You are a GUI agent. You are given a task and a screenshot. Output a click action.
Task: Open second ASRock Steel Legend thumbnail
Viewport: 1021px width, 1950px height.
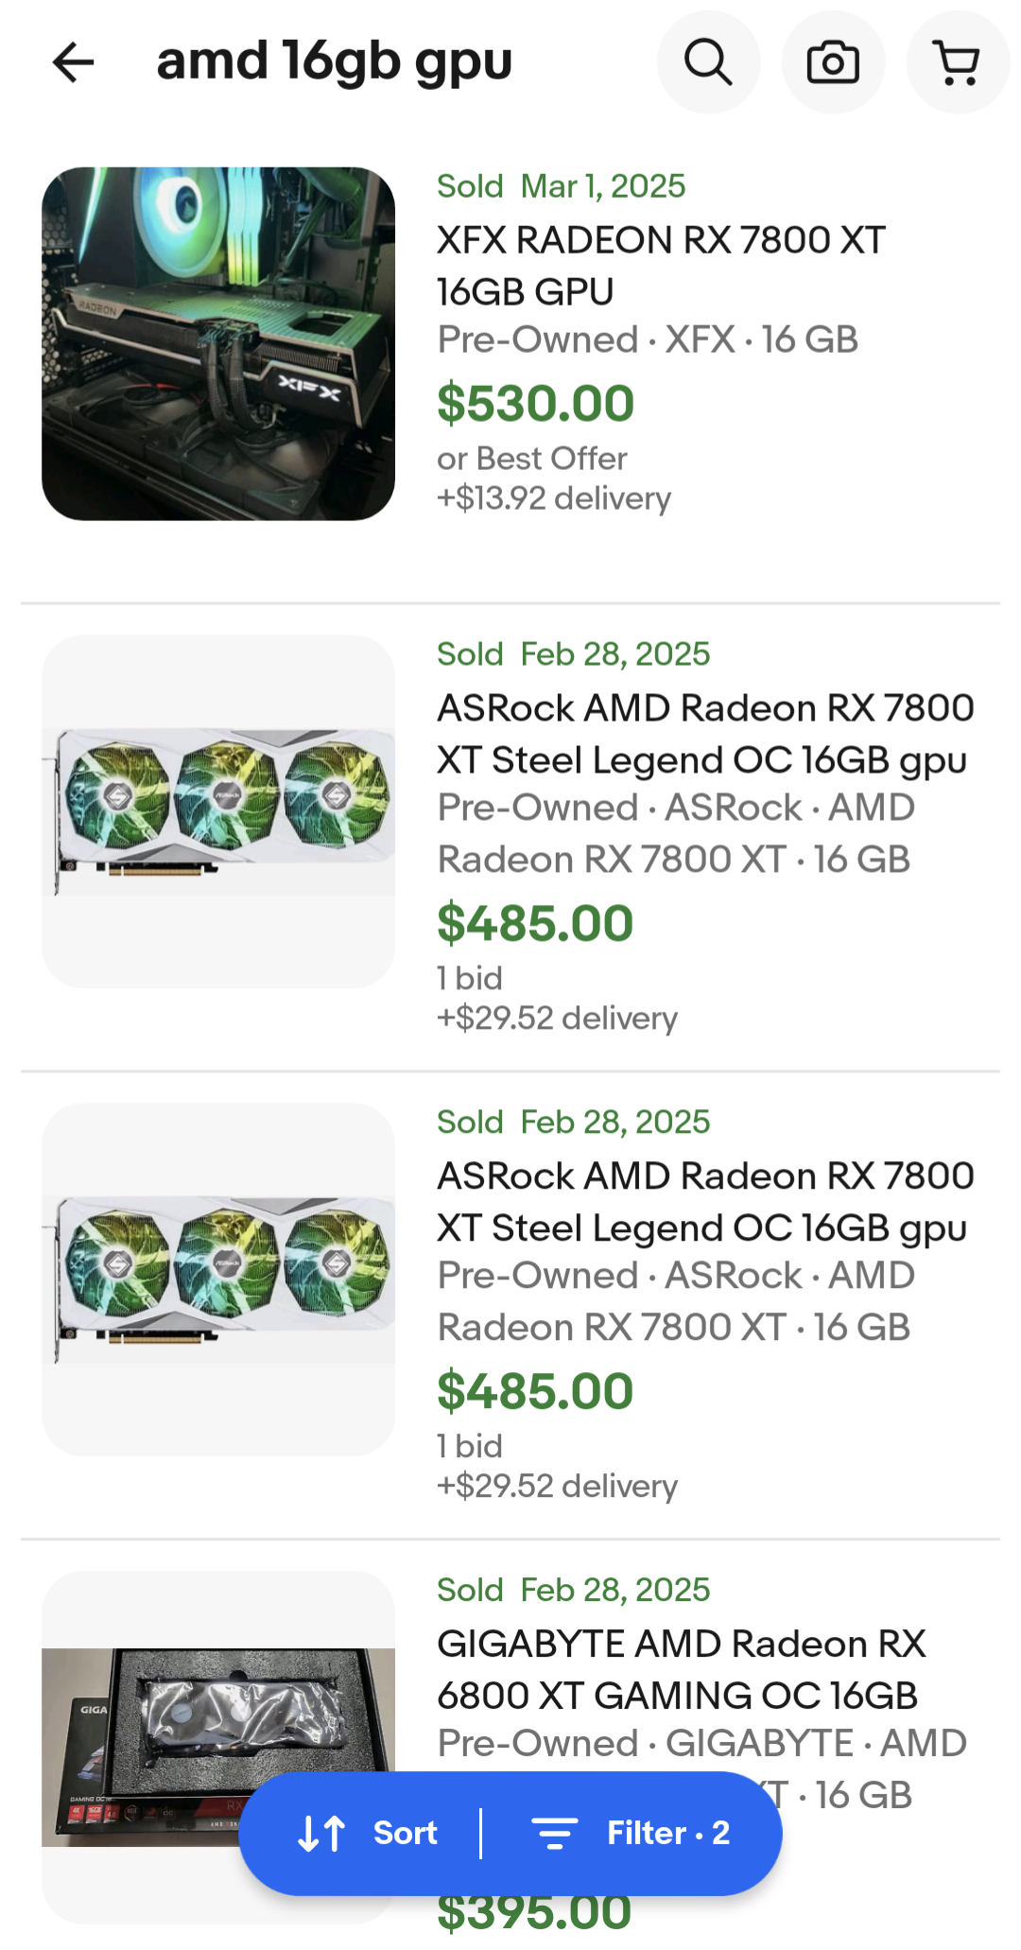218,1279
